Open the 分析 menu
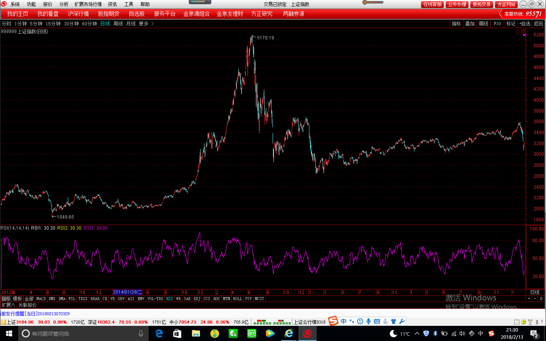 (x=64, y=4)
